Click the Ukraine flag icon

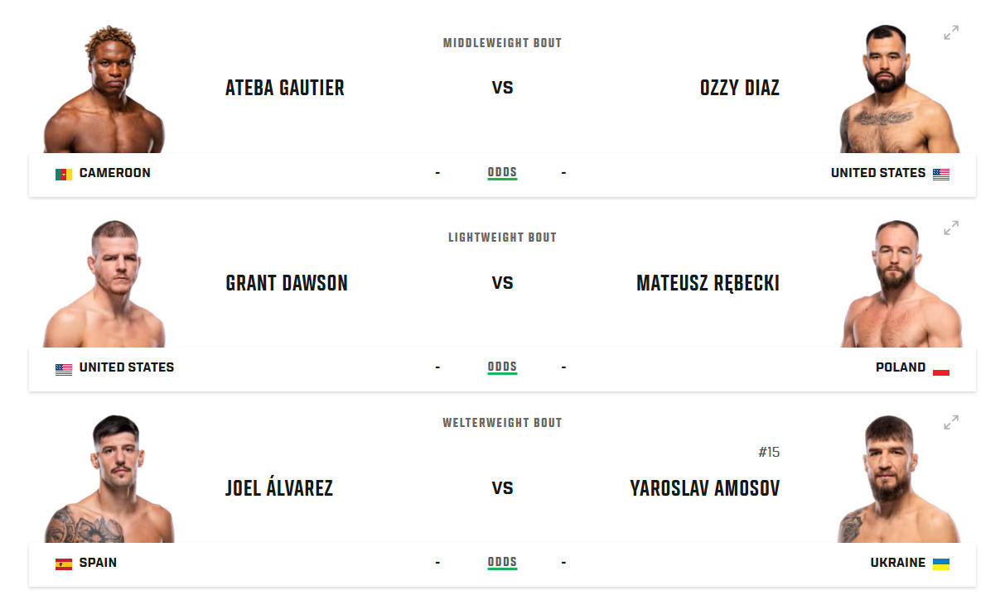941,564
